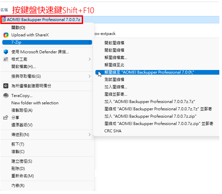This screenshot has height=194, width=222.
Task: Choose TeraCopy... entry
Action: point(22,96)
